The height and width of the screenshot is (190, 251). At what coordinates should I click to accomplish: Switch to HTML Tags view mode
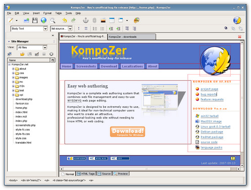pyautogui.click(x=86, y=174)
